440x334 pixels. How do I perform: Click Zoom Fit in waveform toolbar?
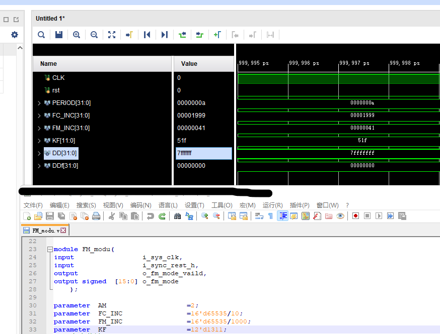pos(112,35)
